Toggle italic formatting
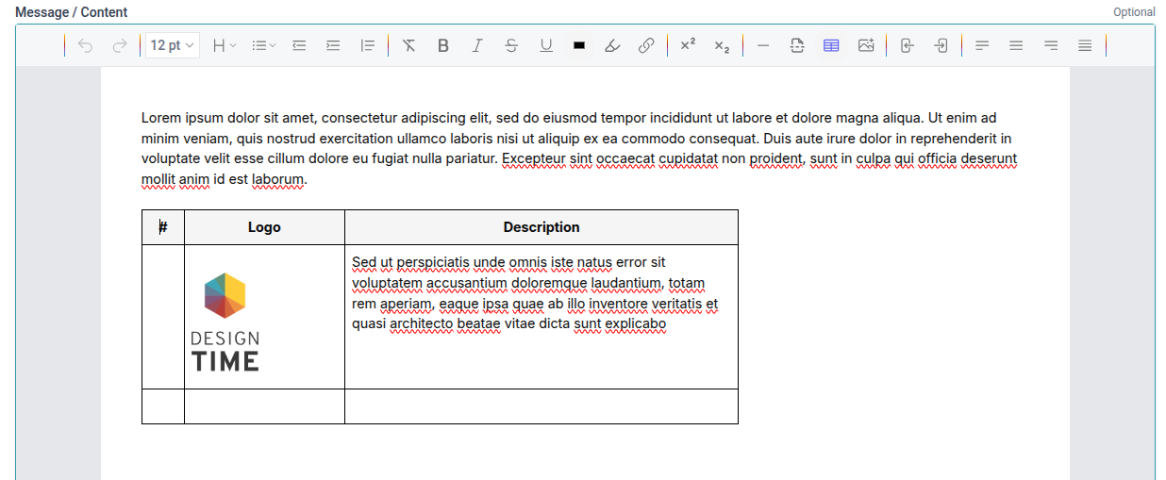Screen dimensions: 1166x480 pyautogui.click(x=477, y=45)
